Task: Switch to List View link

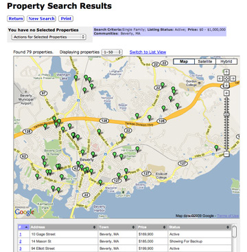Action: 148,52
